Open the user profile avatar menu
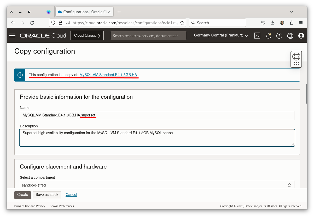Image resolution: width=314 pixels, height=217 pixels. 301,35
